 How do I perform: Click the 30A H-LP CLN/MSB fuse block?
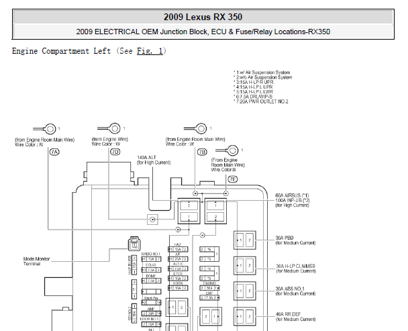[x=244, y=266]
